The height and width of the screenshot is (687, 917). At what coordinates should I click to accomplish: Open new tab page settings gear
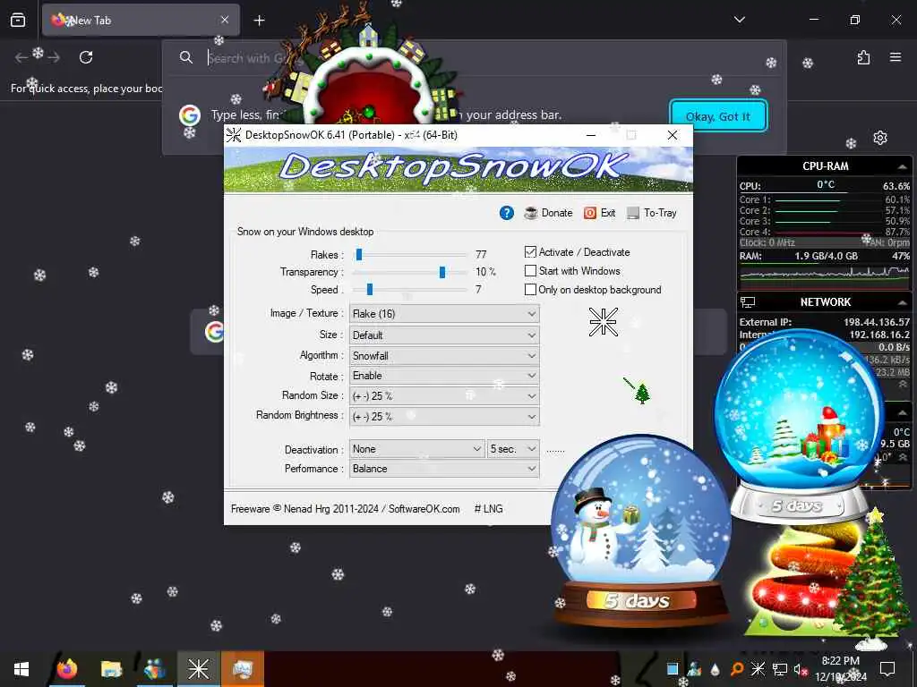pos(880,137)
